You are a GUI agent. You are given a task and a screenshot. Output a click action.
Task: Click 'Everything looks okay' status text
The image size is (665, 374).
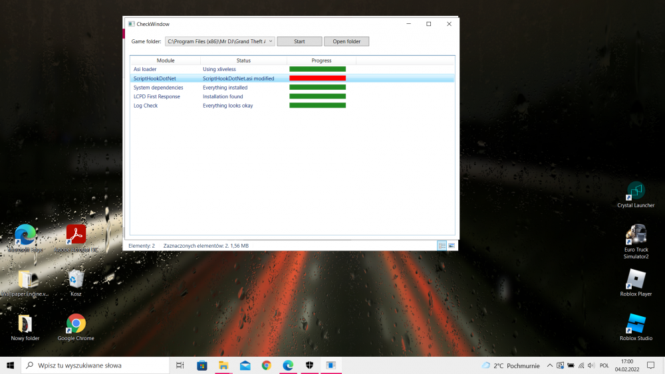pos(227,106)
